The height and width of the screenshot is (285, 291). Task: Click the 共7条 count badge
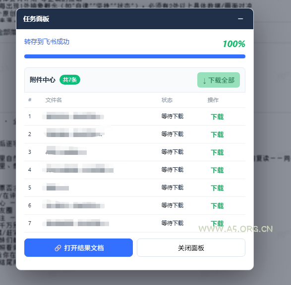coord(70,80)
